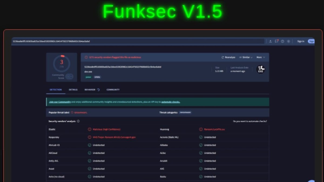Click the file hash search input field
Image resolution: width=324 pixels, height=182 pixels.
(135, 41)
